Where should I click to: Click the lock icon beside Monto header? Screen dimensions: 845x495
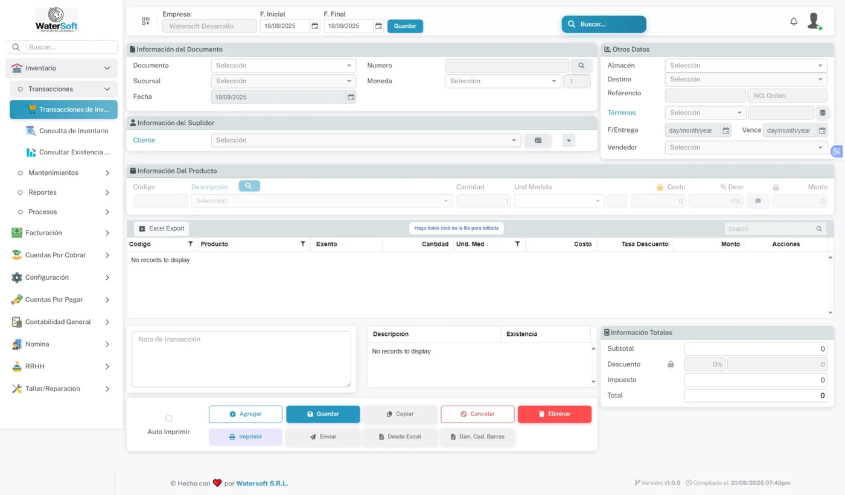point(776,188)
